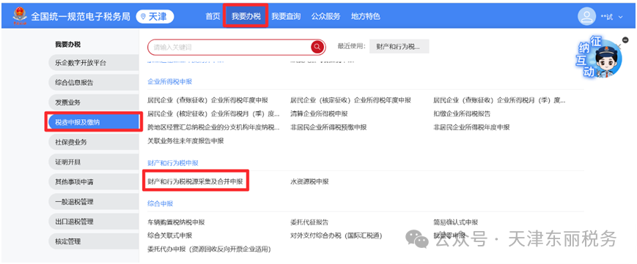Image resolution: width=637 pixels, height=264 pixels.
Task: Open 委托代征报告 link
Action: (x=309, y=222)
